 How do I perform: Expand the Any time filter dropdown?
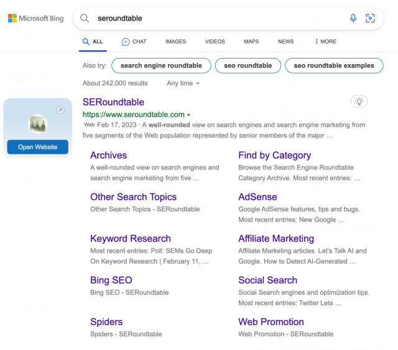[183, 83]
